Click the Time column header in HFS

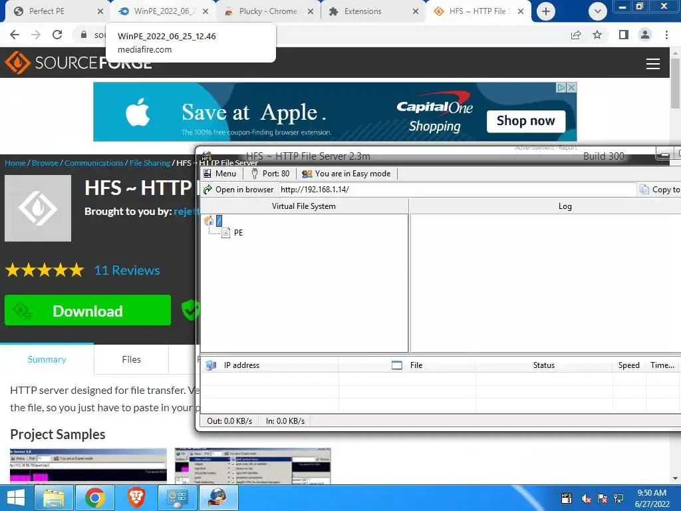(662, 365)
